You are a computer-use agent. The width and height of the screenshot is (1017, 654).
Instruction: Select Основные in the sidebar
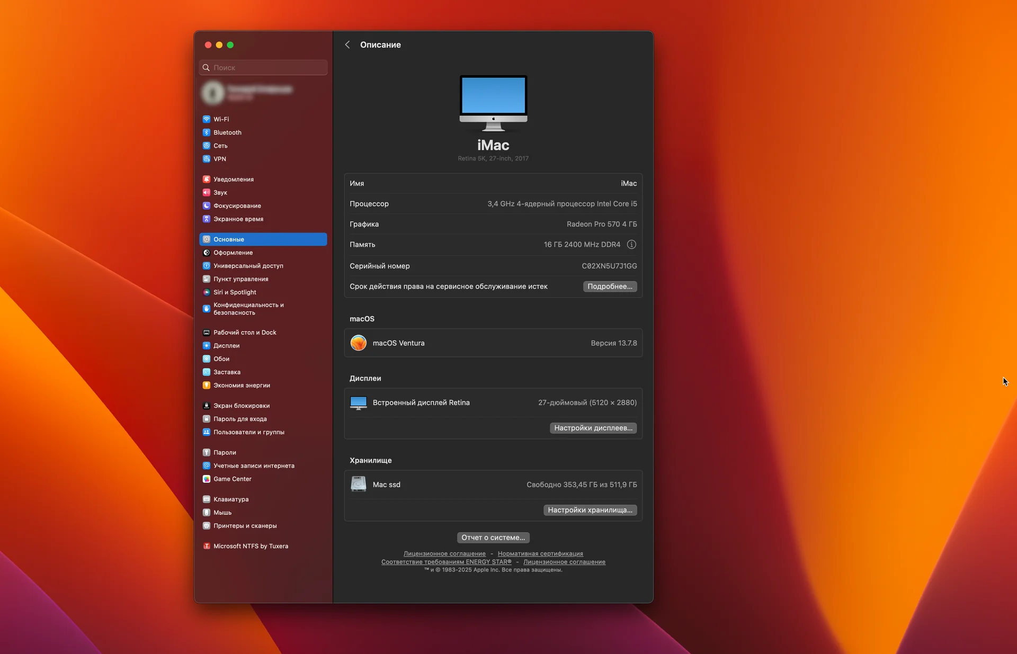click(263, 239)
